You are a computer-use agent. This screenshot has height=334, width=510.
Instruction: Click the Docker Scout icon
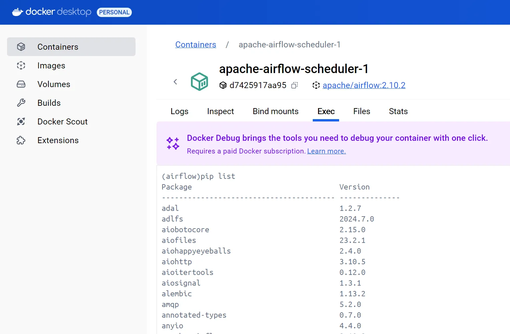21,121
